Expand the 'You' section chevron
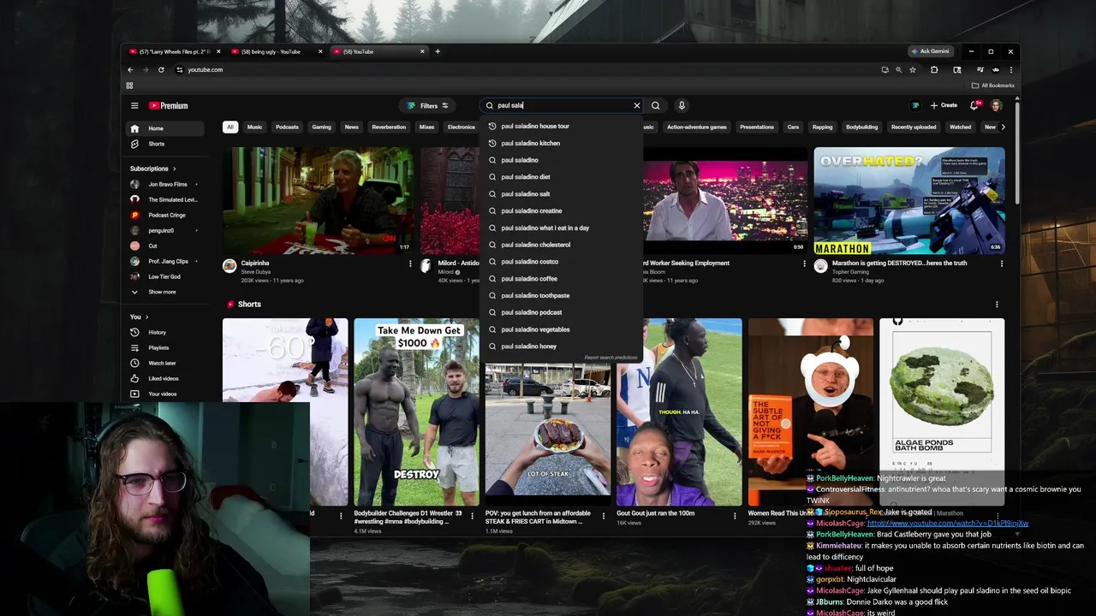Viewport: 1096px width, 616px height. coord(146,317)
